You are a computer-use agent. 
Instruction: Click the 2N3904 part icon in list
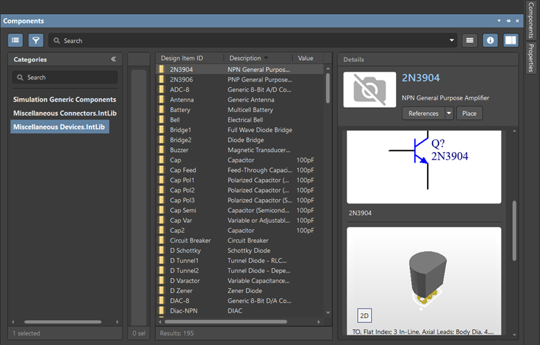(161, 70)
